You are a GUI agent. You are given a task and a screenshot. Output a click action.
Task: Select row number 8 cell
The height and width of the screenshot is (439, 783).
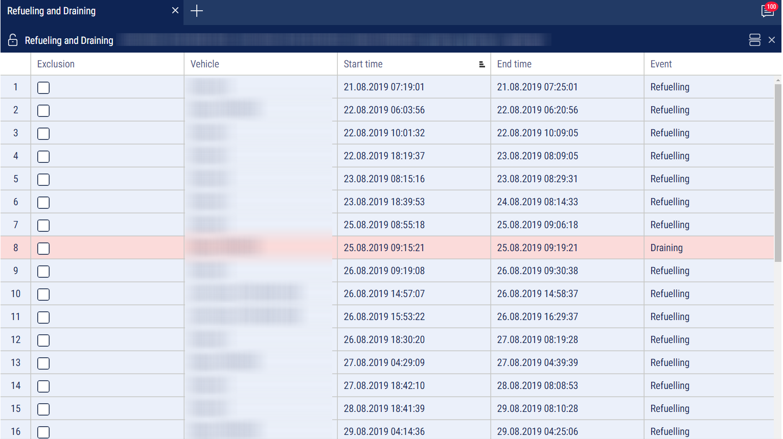[15, 248]
